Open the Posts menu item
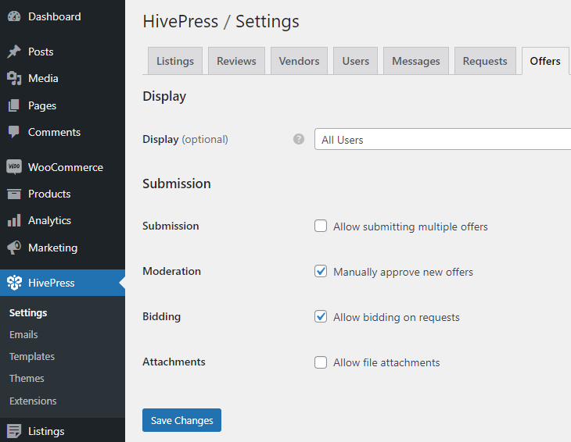The width and height of the screenshot is (571, 442). tap(63, 52)
